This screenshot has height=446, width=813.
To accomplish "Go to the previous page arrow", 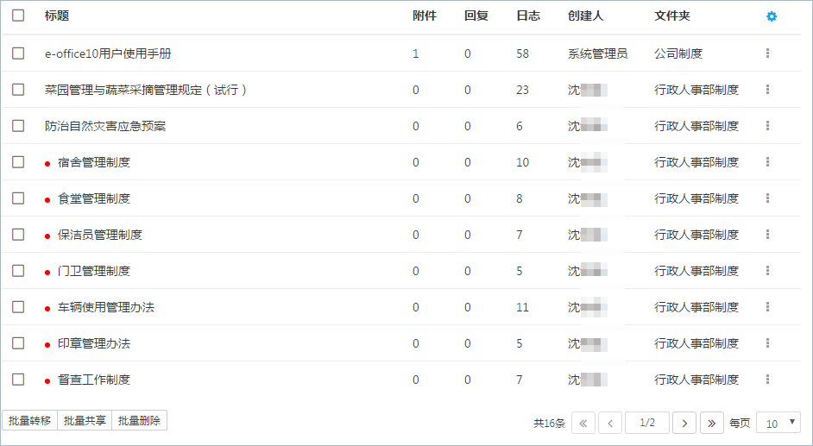I will coord(610,424).
